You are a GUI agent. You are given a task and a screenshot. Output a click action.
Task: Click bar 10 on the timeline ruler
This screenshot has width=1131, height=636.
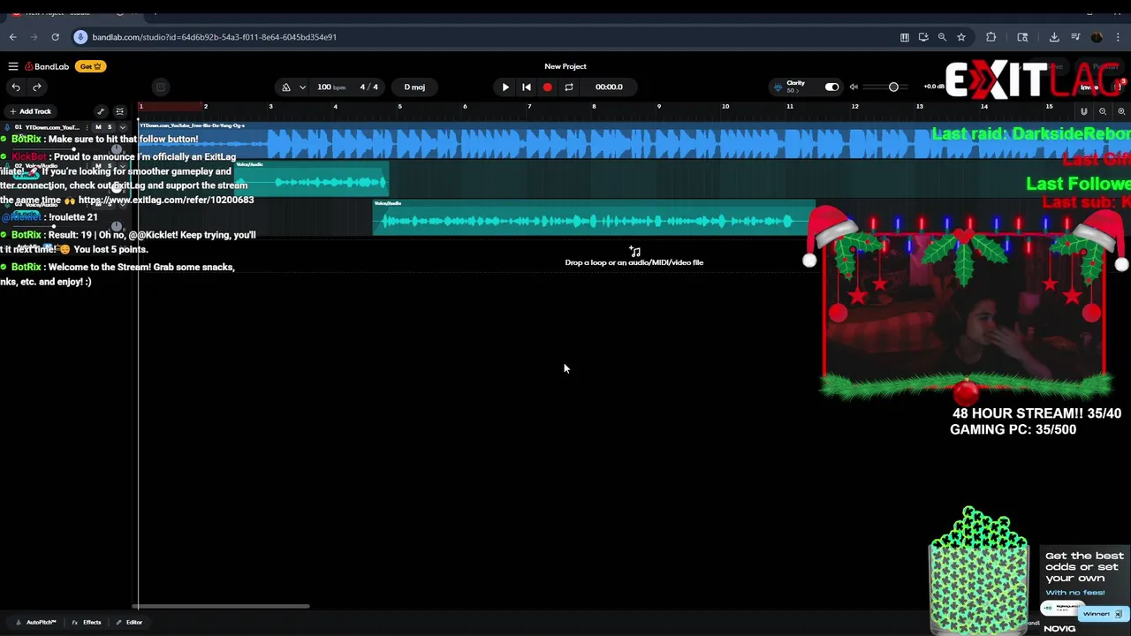(x=725, y=107)
